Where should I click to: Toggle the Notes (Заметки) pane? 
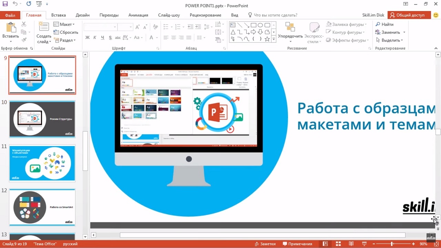point(264,244)
